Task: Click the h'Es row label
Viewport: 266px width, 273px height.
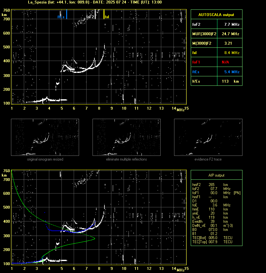Action: point(196,81)
